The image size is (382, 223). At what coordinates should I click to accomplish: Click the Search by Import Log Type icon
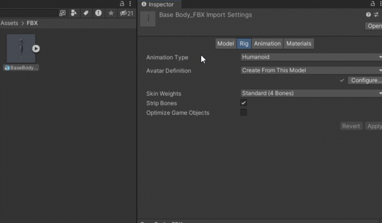[99, 13]
